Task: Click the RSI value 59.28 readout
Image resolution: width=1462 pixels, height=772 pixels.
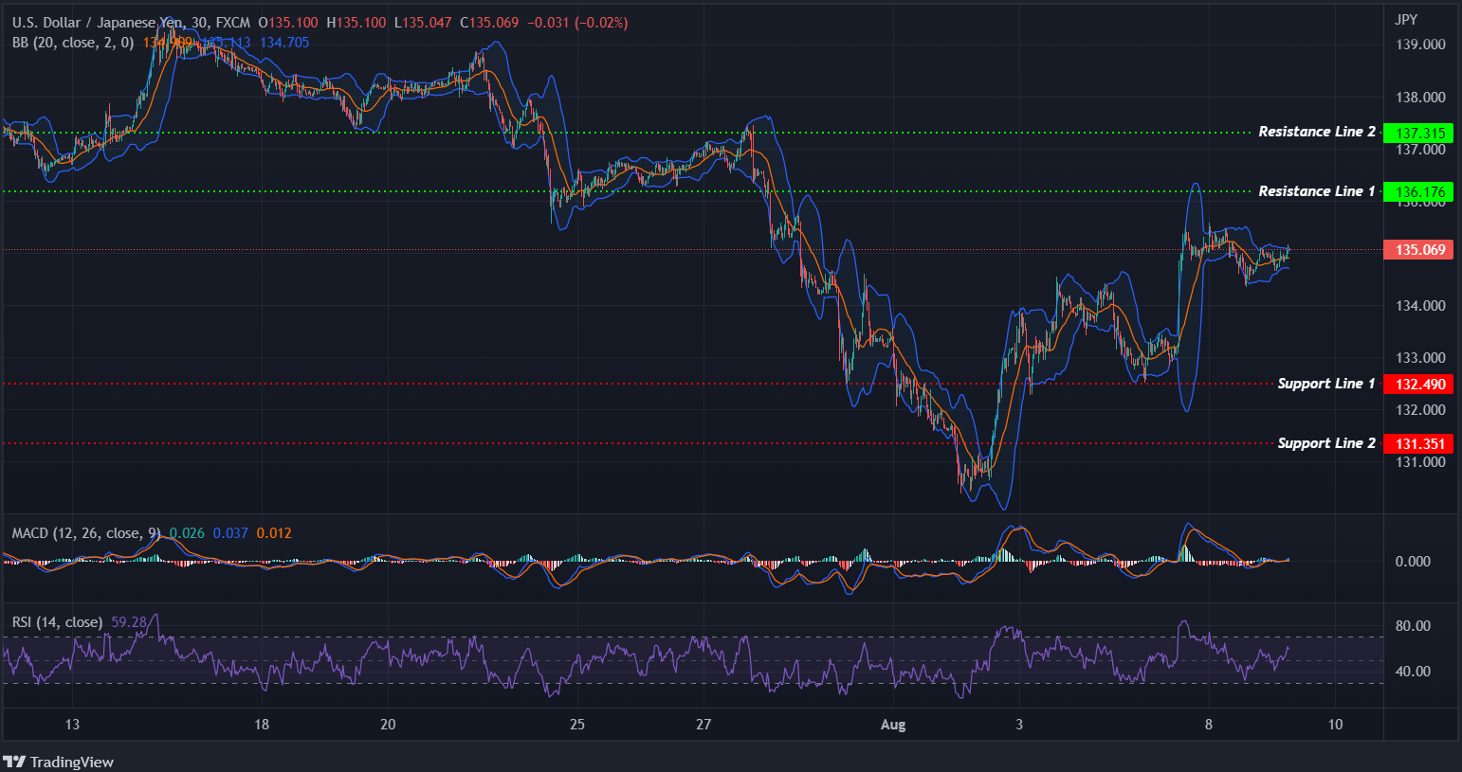Action: click(x=130, y=621)
